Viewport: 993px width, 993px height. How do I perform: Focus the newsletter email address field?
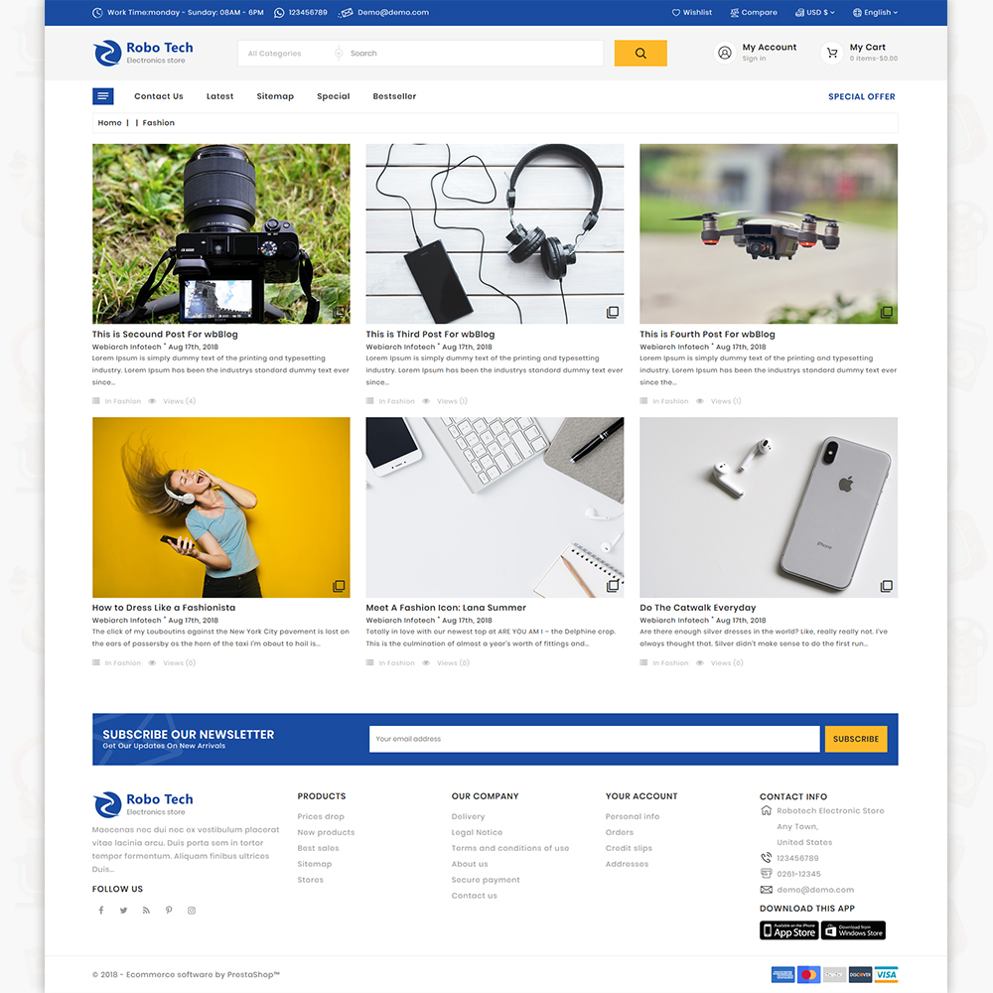tap(594, 739)
